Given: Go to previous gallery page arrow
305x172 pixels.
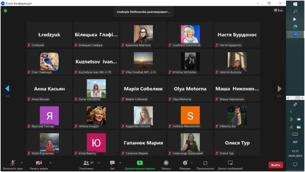Looking at the screenshot, I should [x=7, y=89].
